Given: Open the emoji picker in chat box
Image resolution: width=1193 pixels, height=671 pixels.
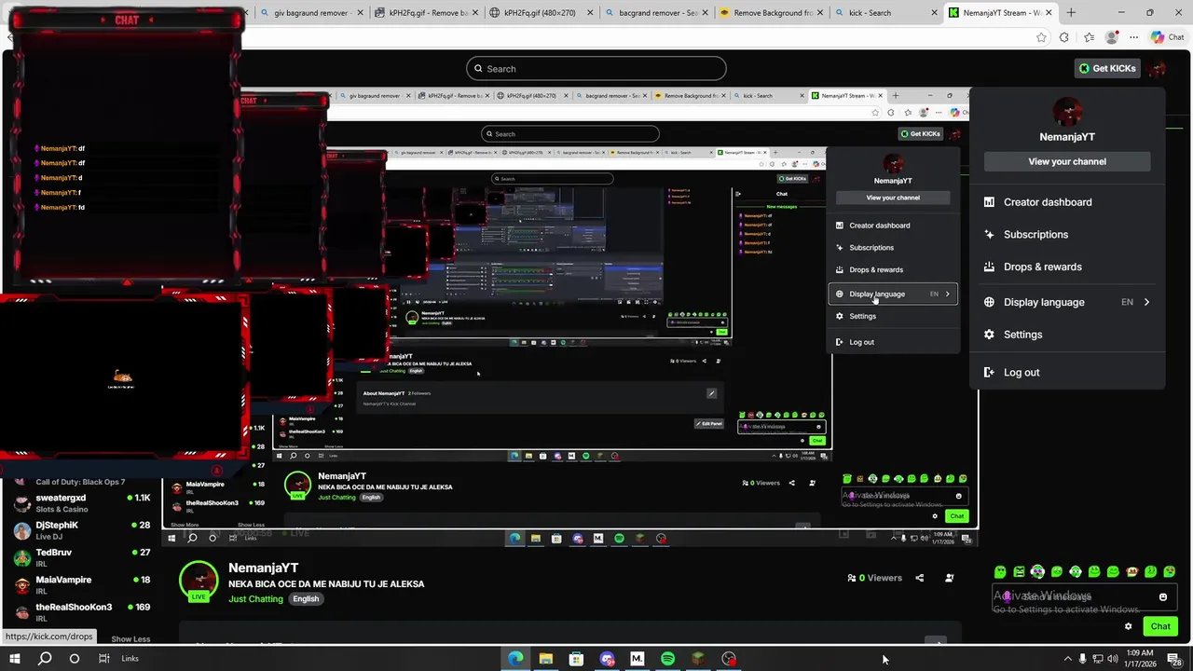Looking at the screenshot, I should (x=1163, y=597).
